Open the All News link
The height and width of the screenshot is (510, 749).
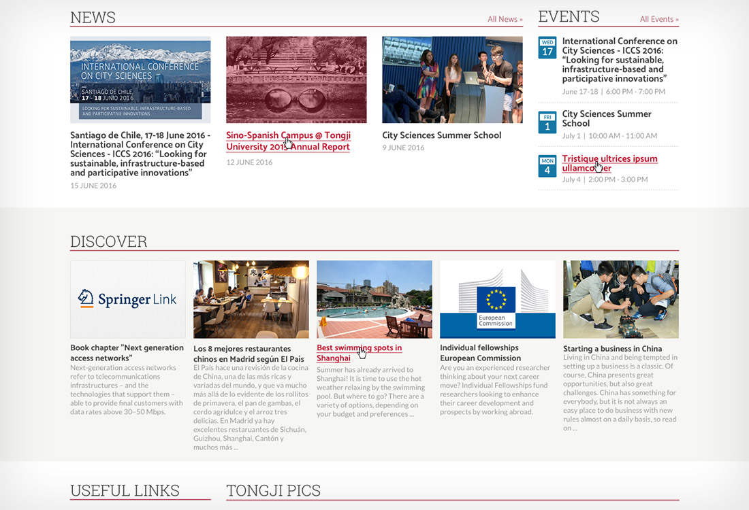tap(505, 19)
